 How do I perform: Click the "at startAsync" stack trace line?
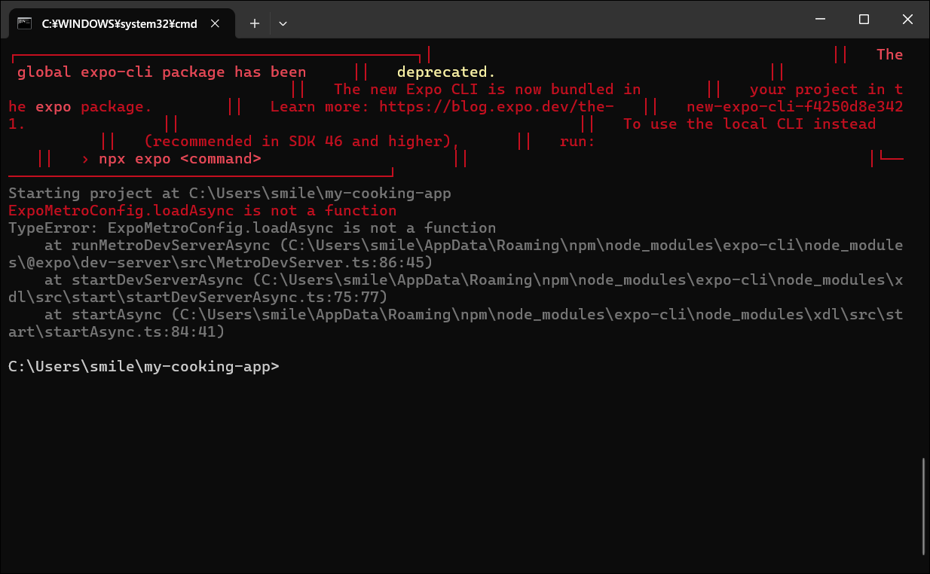point(456,323)
